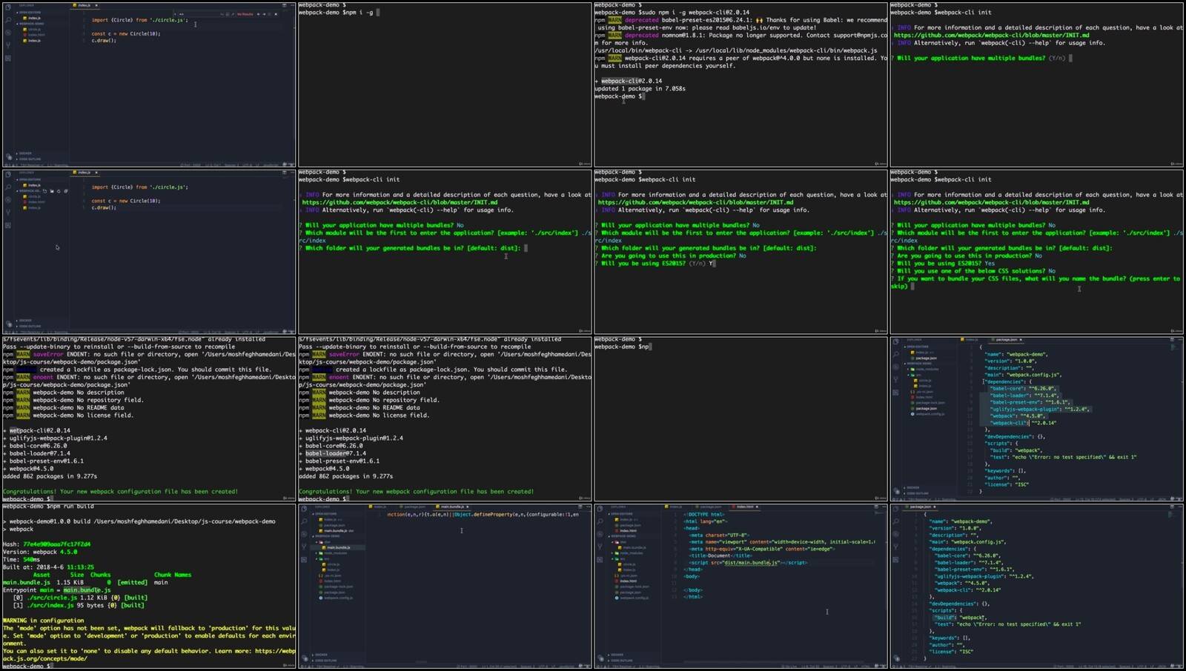
Task: Select index.js tab in the find-widget editor frame
Action: (84, 5)
